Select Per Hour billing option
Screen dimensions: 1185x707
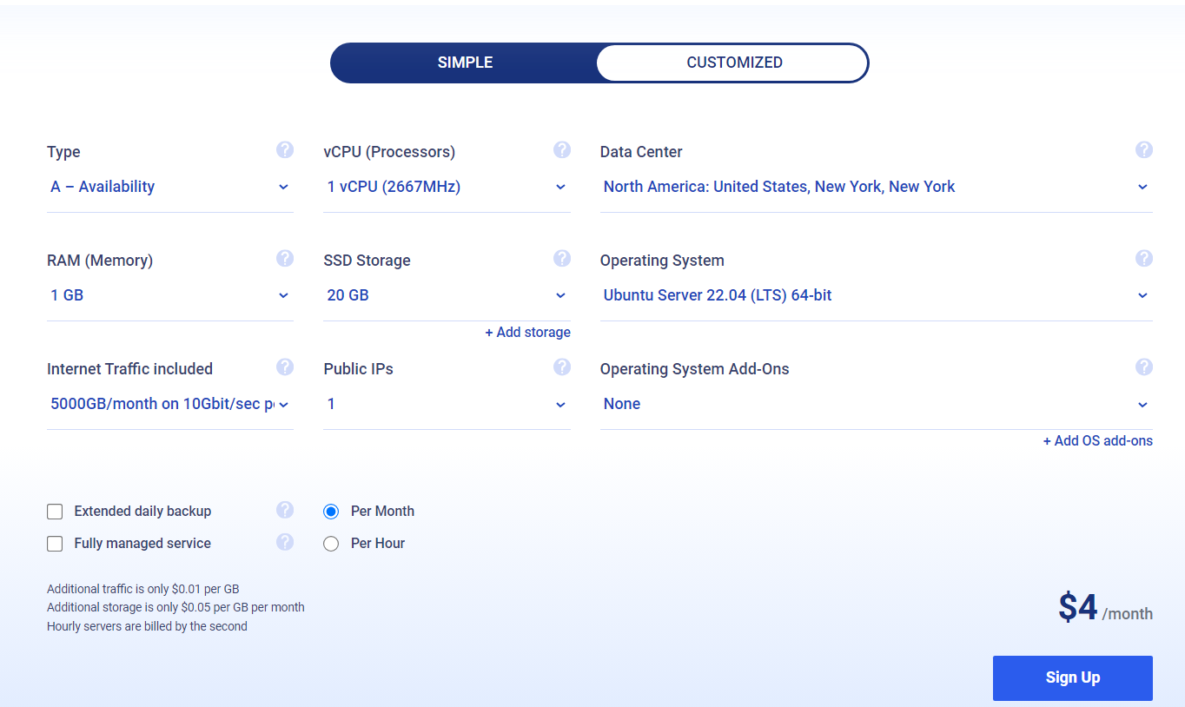tap(331, 544)
